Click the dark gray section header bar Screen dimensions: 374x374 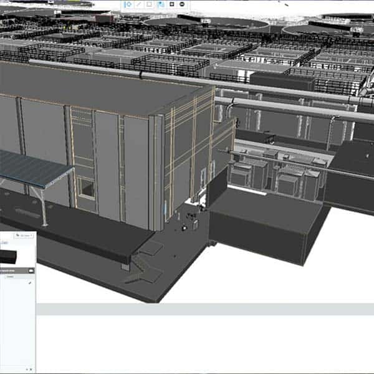point(15,271)
